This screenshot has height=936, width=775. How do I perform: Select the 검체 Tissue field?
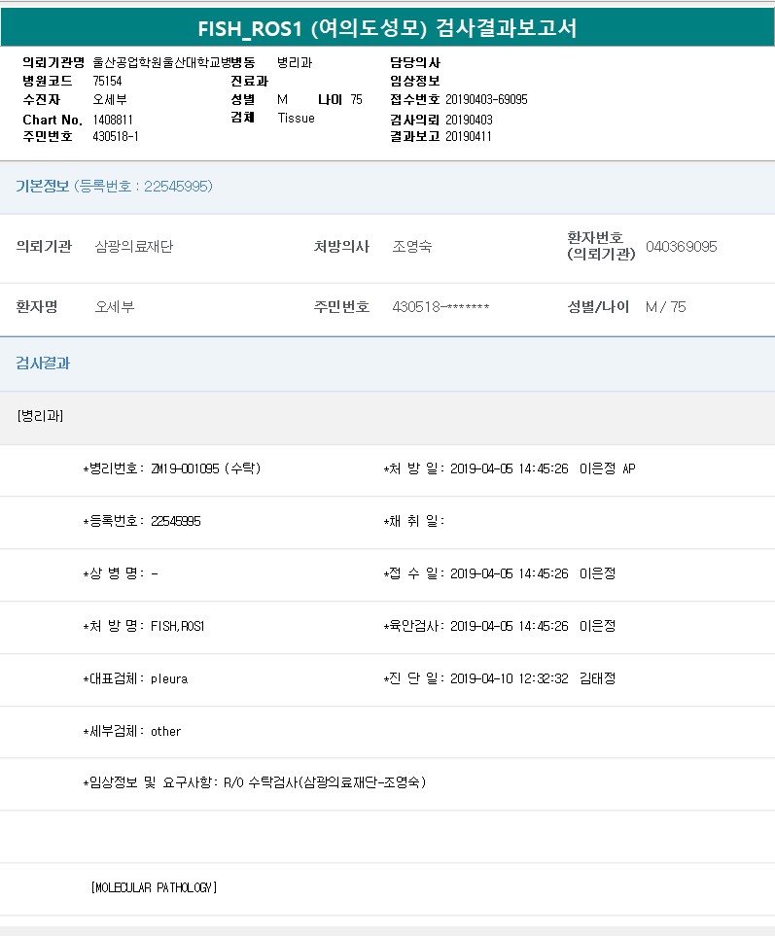click(x=296, y=119)
